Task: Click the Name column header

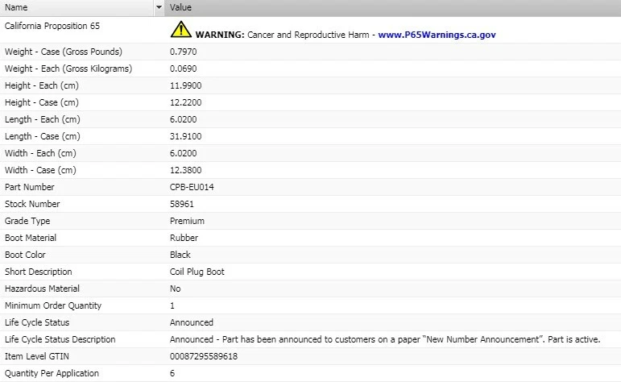Action: pyautogui.click(x=77, y=7)
